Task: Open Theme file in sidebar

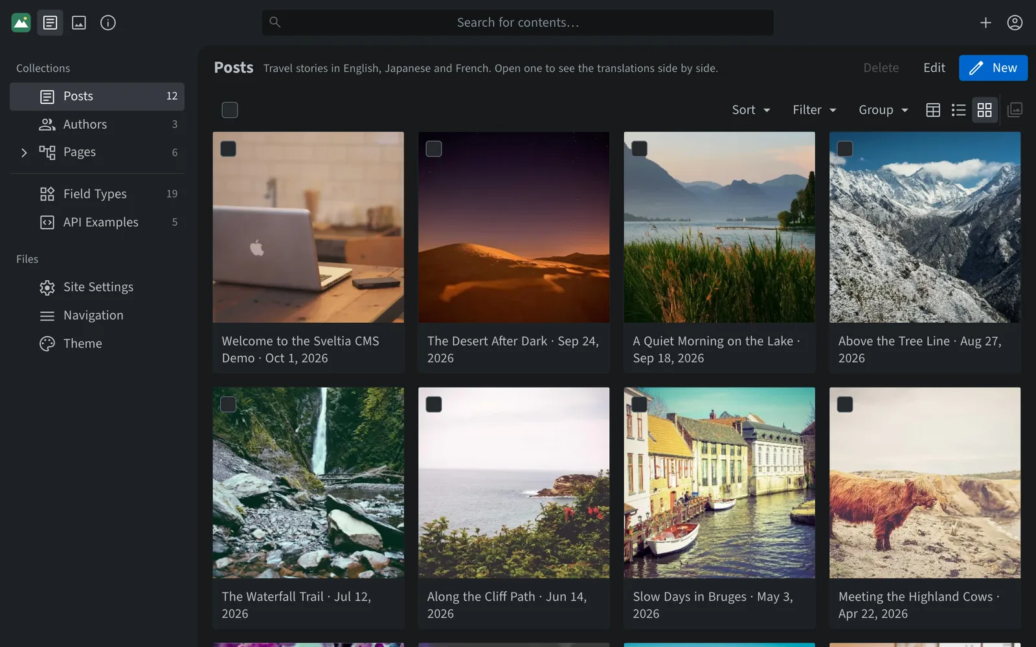Action: pyautogui.click(x=97, y=344)
